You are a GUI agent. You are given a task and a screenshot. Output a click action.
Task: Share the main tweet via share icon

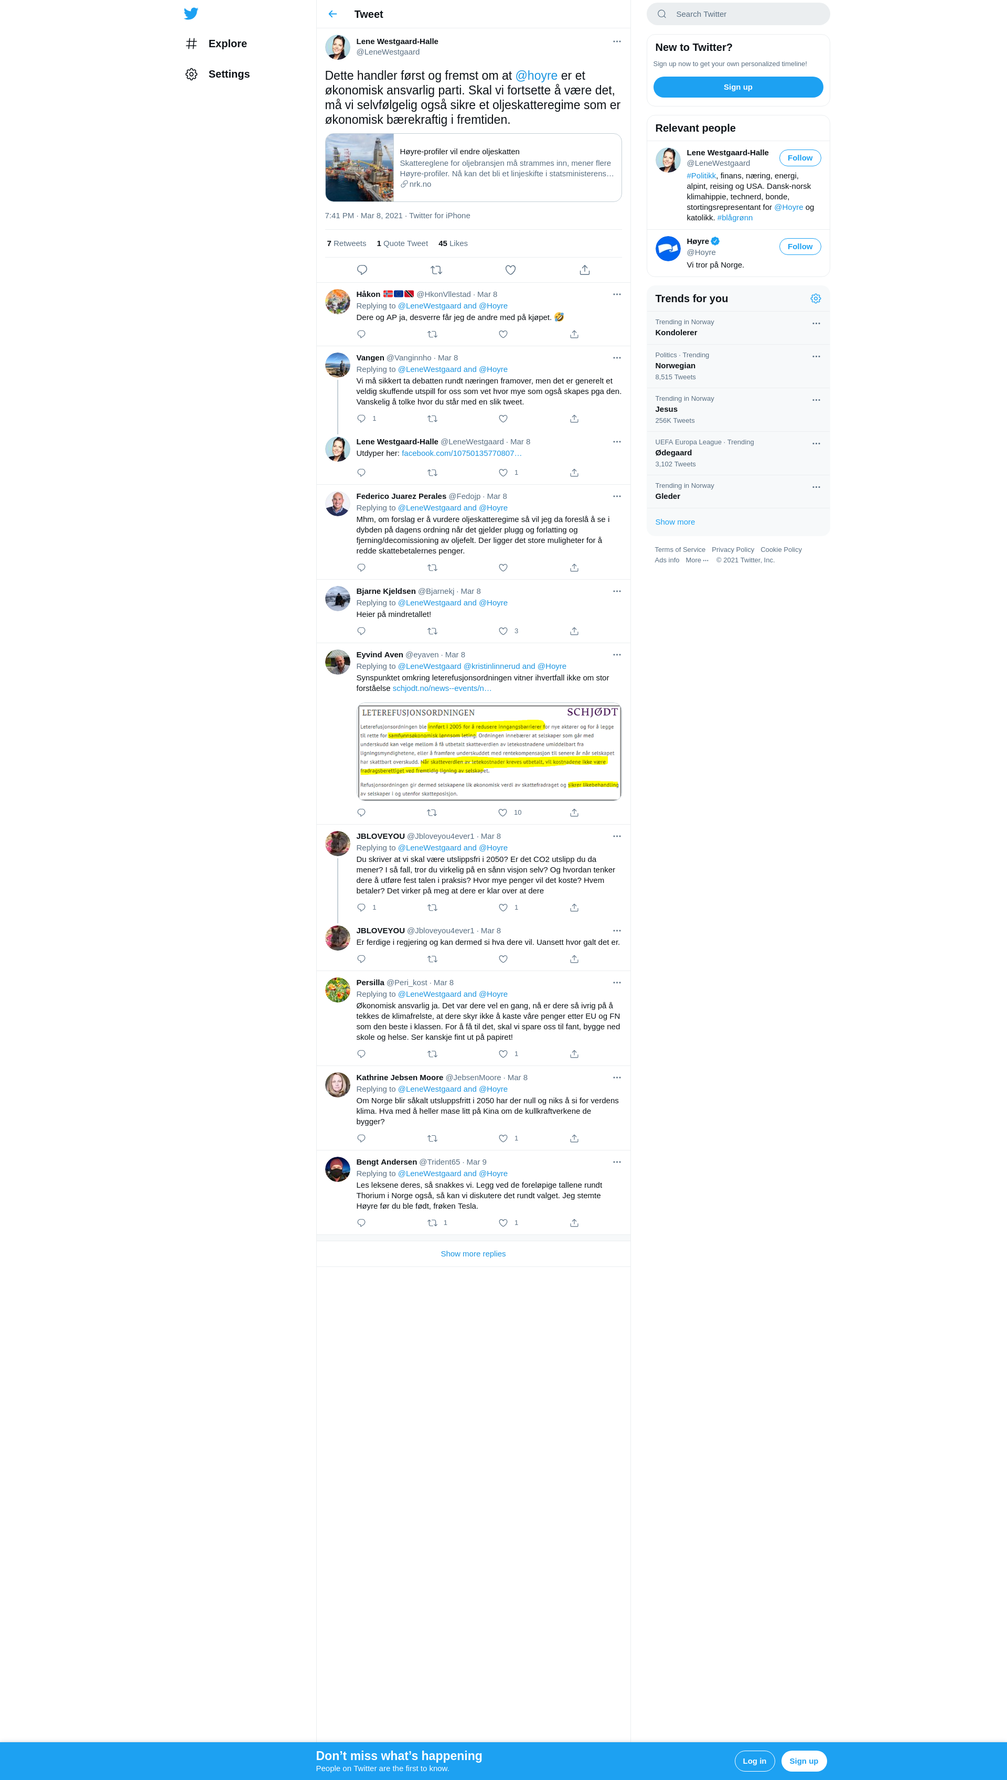[584, 270]
